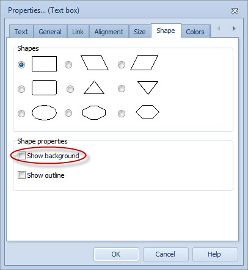Select the rectangle shape radio button
Viewport: 248px width, 270px height.
click(x=21, y=65)
